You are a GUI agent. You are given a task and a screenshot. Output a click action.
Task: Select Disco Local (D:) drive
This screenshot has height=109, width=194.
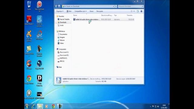63,55
